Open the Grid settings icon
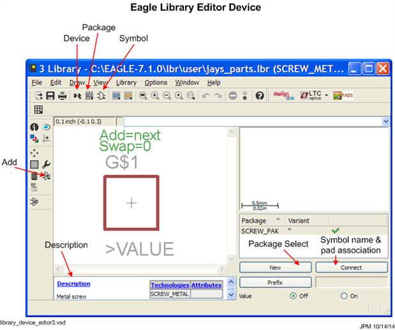This screenshot has width=395, height=330. pyautogui.click(x=38, y=110)
